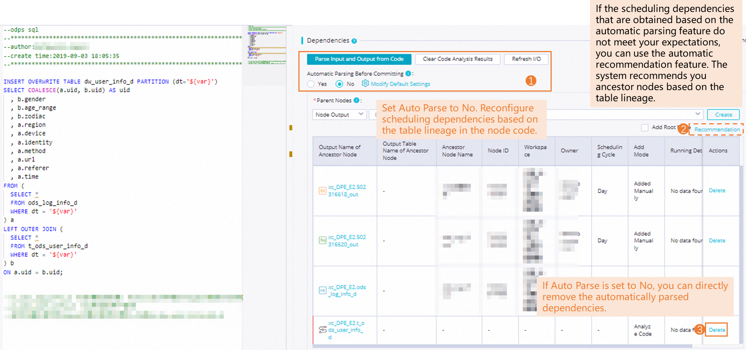Click the '--create time:2019-09-03 18:05:35' comment
This screenshot has height=350, width=746.
click(62, 56)
